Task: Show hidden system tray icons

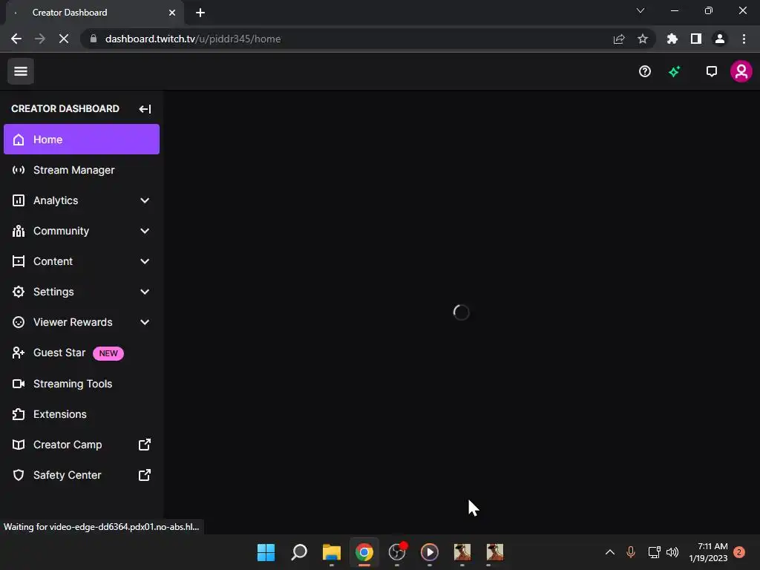Action: [x=610, y=552]
